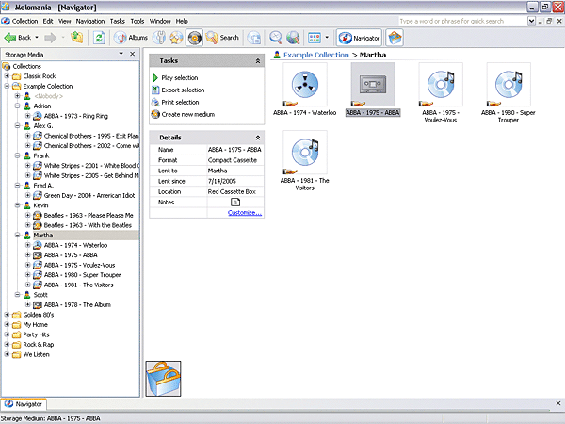Toggle the Storage Media vinyl disc button
565x424 pixels.
(x=194, y=38)
